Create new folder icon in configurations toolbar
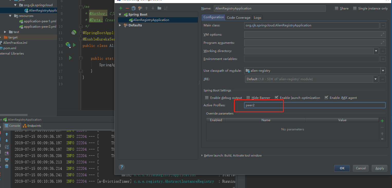The image size is (392, 188). [159, 8]
